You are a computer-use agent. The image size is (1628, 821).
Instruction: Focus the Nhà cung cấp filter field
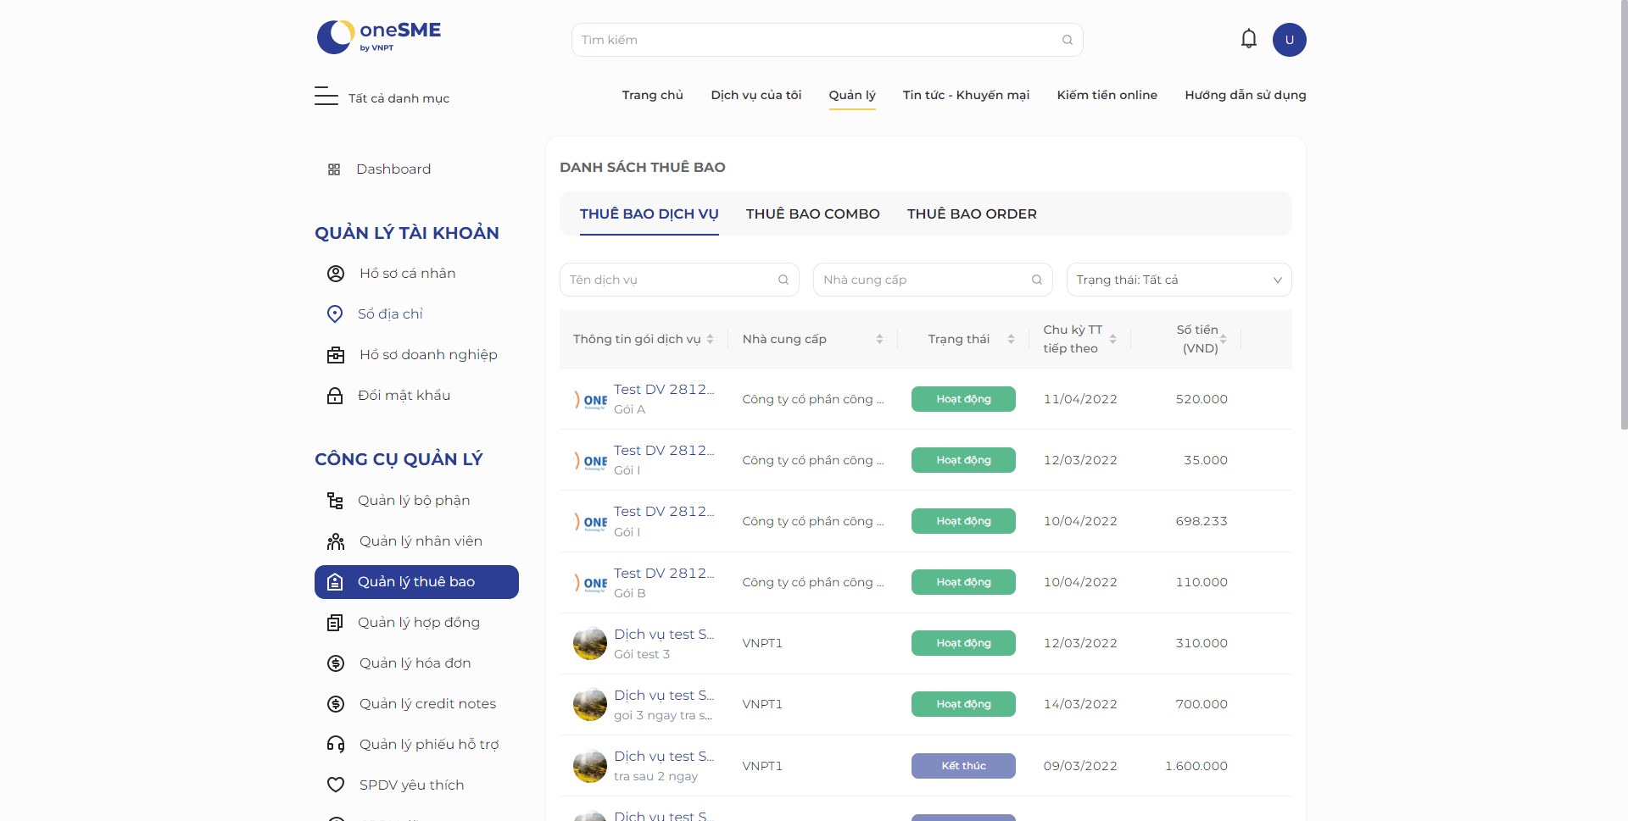(x=933, y=280)
